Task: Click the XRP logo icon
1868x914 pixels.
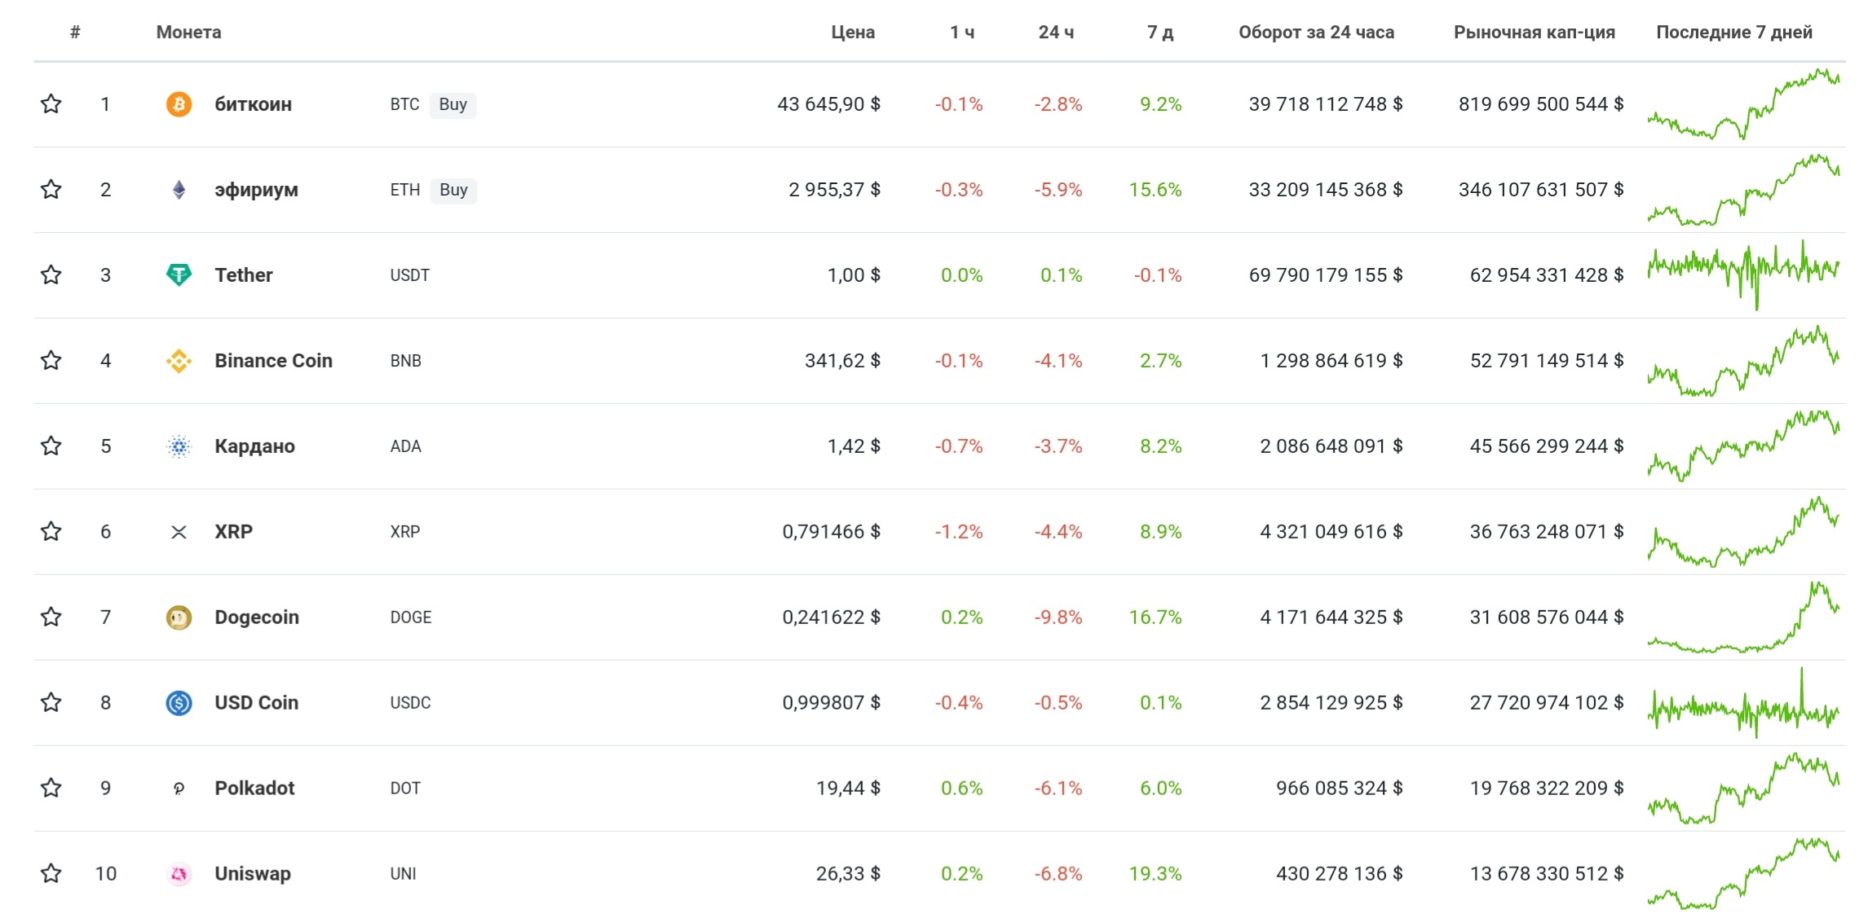Action: pos(179,532)
